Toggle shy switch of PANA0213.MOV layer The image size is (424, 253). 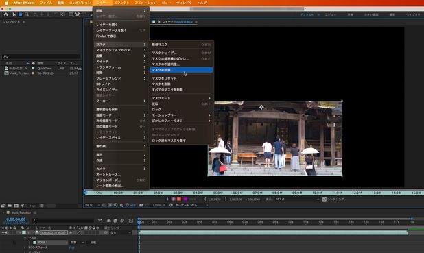[x=71, y=232]
